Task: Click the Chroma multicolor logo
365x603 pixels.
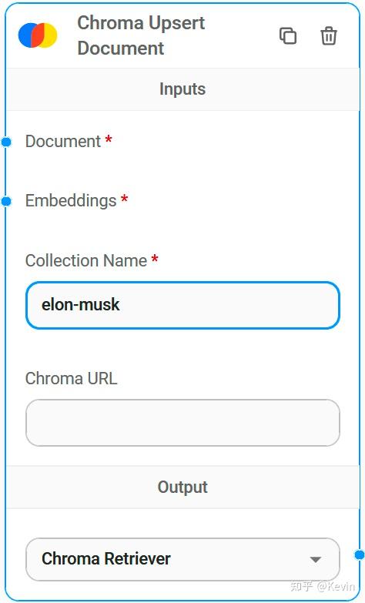Action: pyautogui.click(x=38, y=35)
